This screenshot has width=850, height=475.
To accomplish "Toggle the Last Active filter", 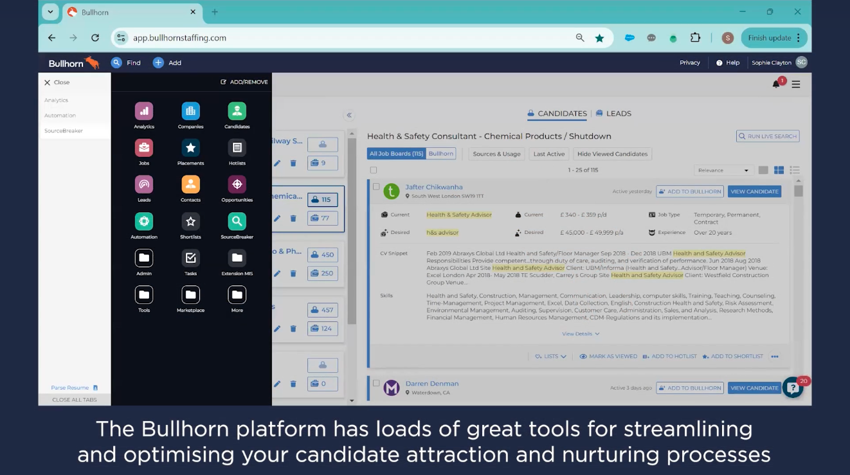I will point(549,154).
